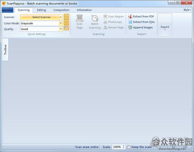Click the ruler settings icon beside Scanner
194x152 pixels.
click(66, 17)
